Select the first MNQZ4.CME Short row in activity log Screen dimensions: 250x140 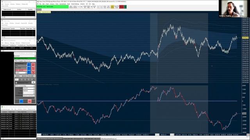pos(18,114)
